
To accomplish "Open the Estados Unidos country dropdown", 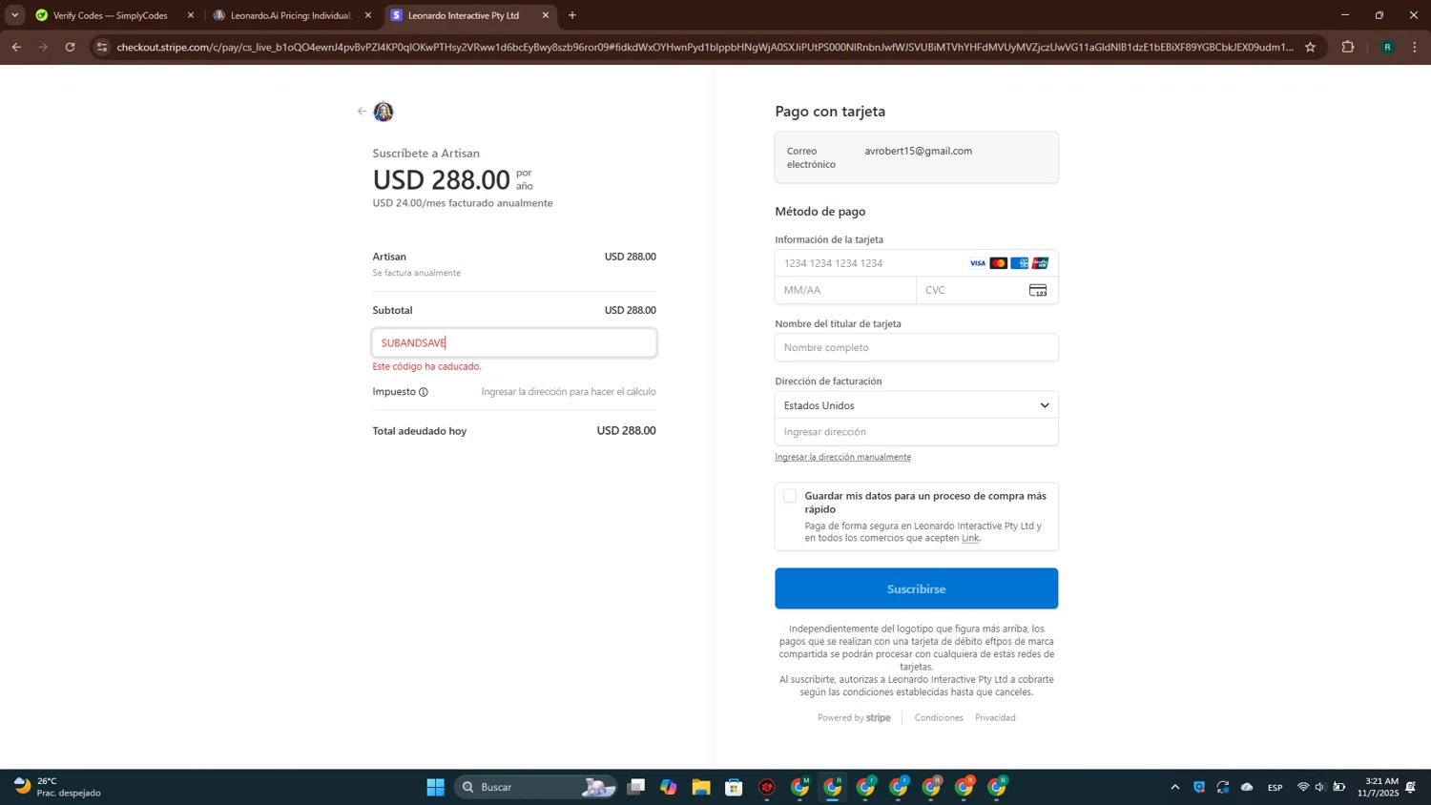I will pos(917,405).
